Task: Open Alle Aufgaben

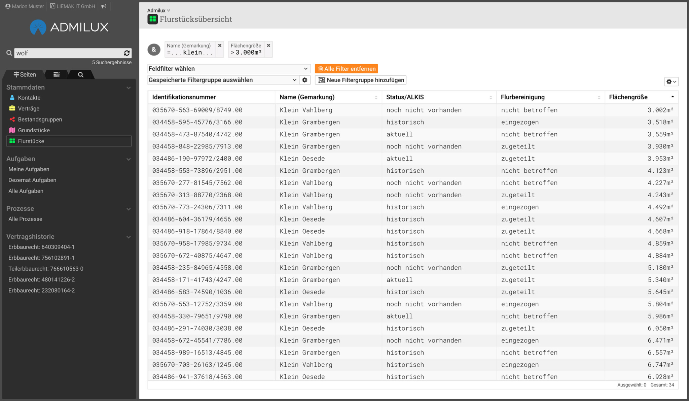Action: (26, 191)
